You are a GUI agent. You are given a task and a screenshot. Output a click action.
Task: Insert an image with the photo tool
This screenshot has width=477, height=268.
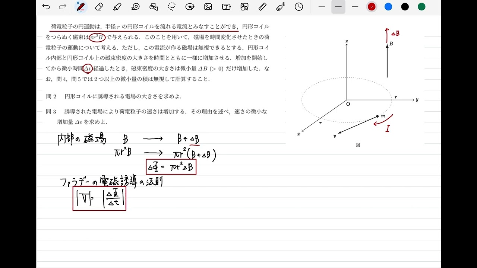(208, 7)
